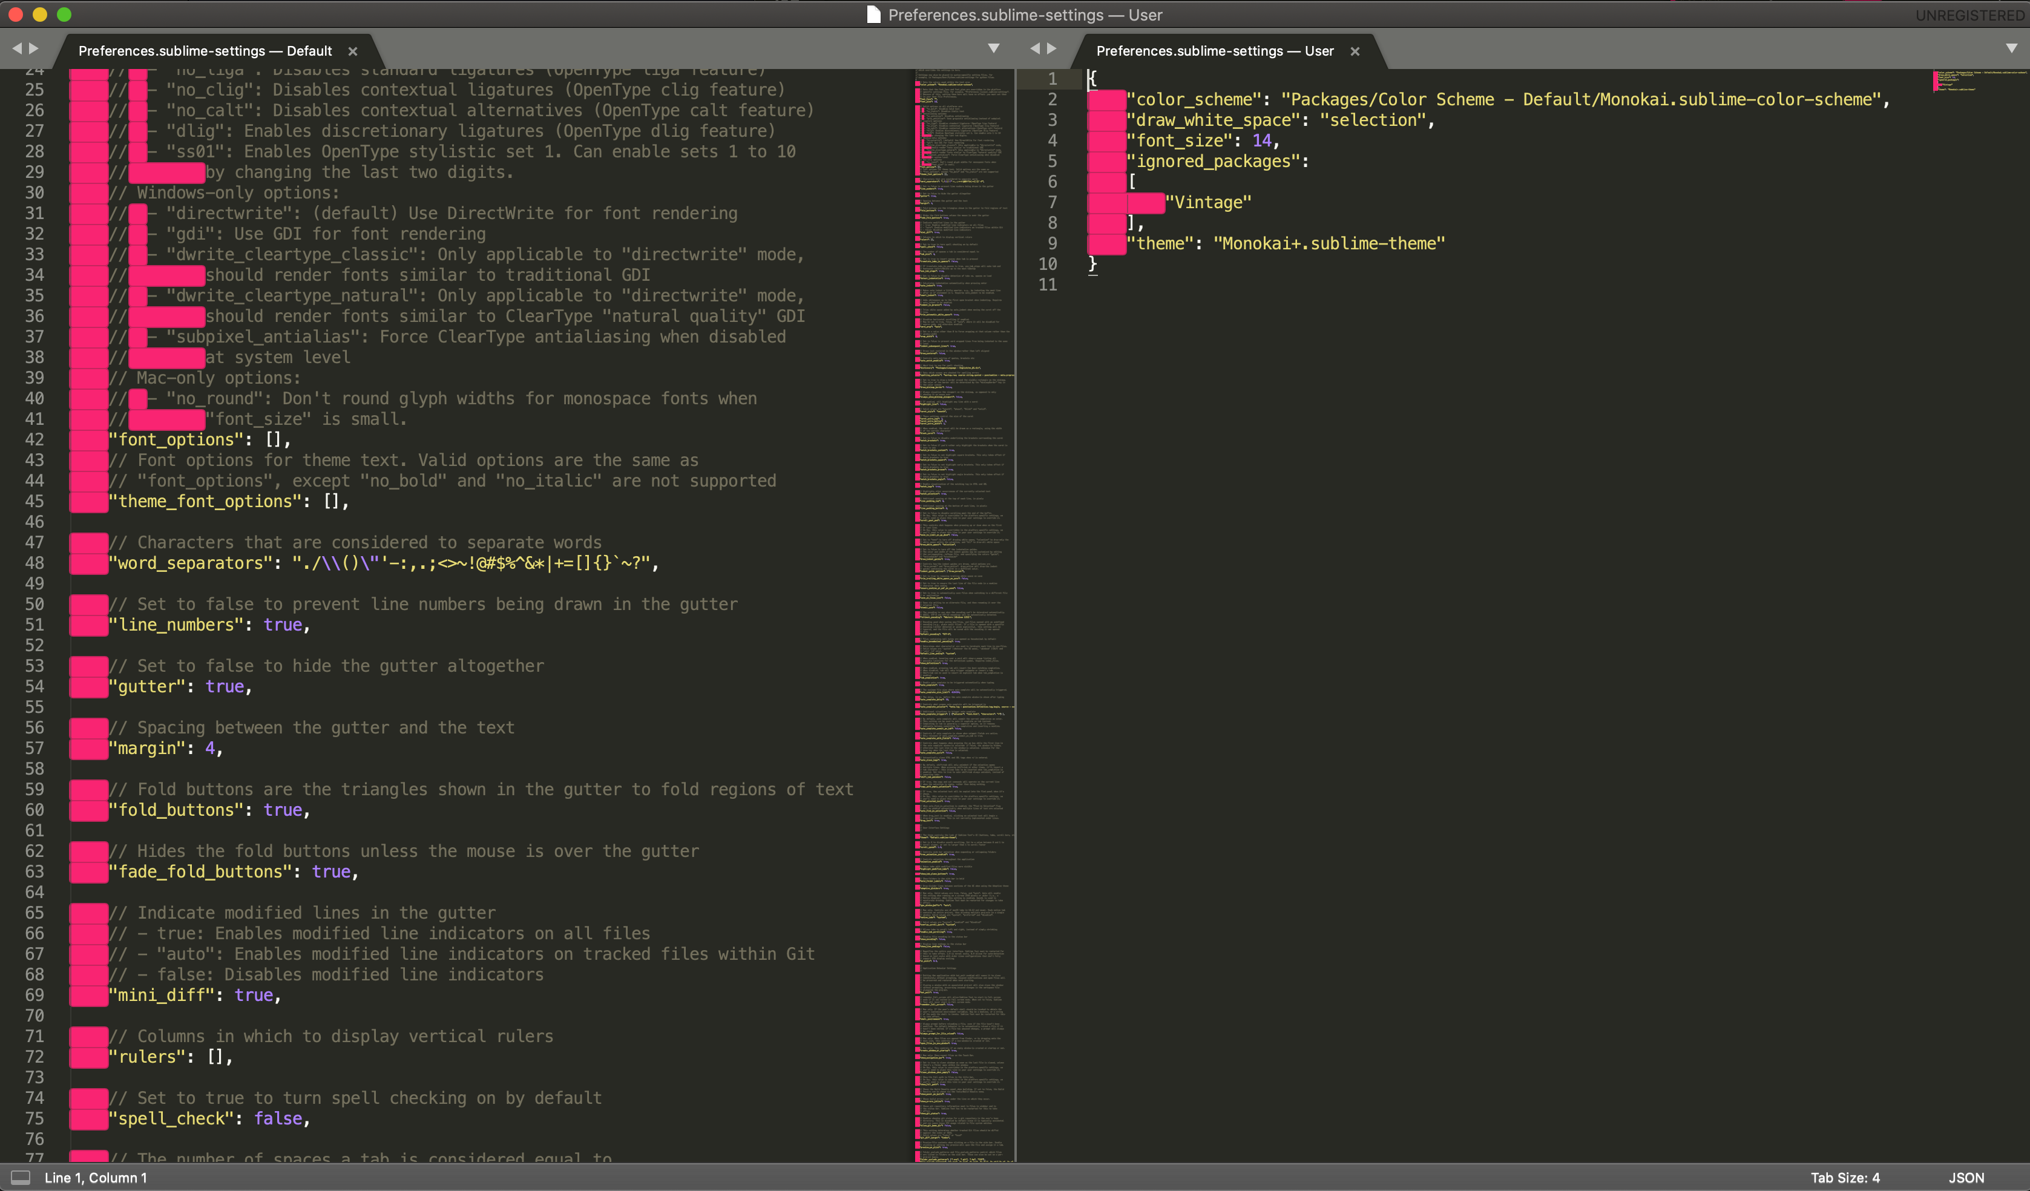
Task: Switch to Preferences User tab
Action: pyautogui.click(x=1214, y=51)
